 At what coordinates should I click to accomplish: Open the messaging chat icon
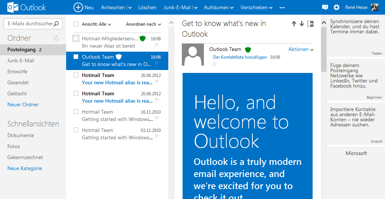[325, 7]
